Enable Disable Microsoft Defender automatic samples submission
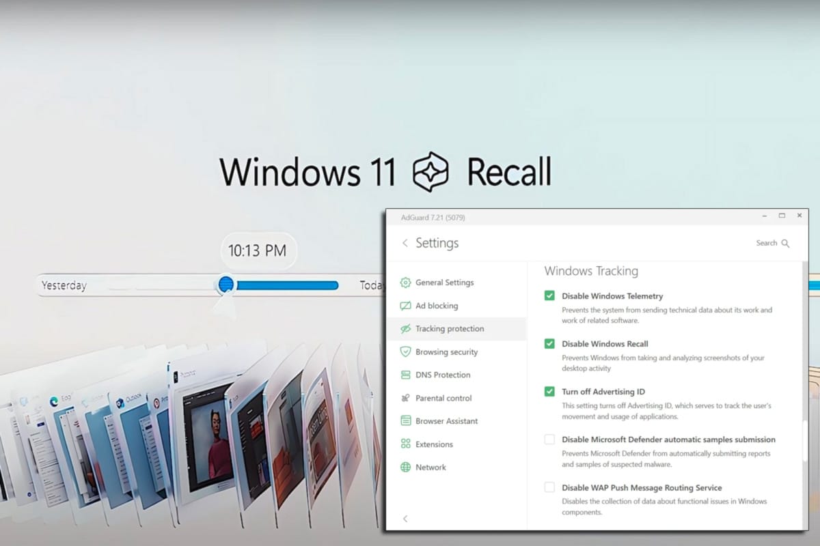 click(x=549, y=439)
